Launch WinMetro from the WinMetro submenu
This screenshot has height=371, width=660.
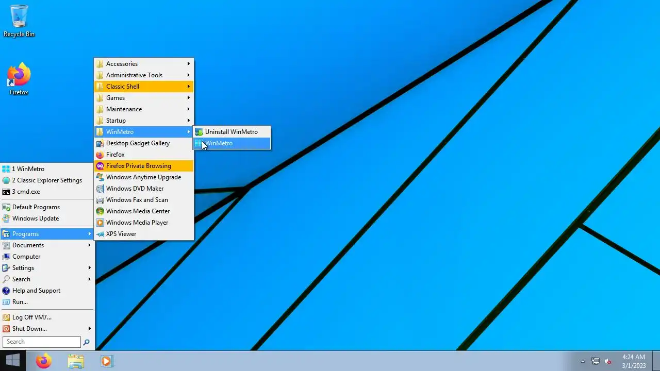(232, 143)
